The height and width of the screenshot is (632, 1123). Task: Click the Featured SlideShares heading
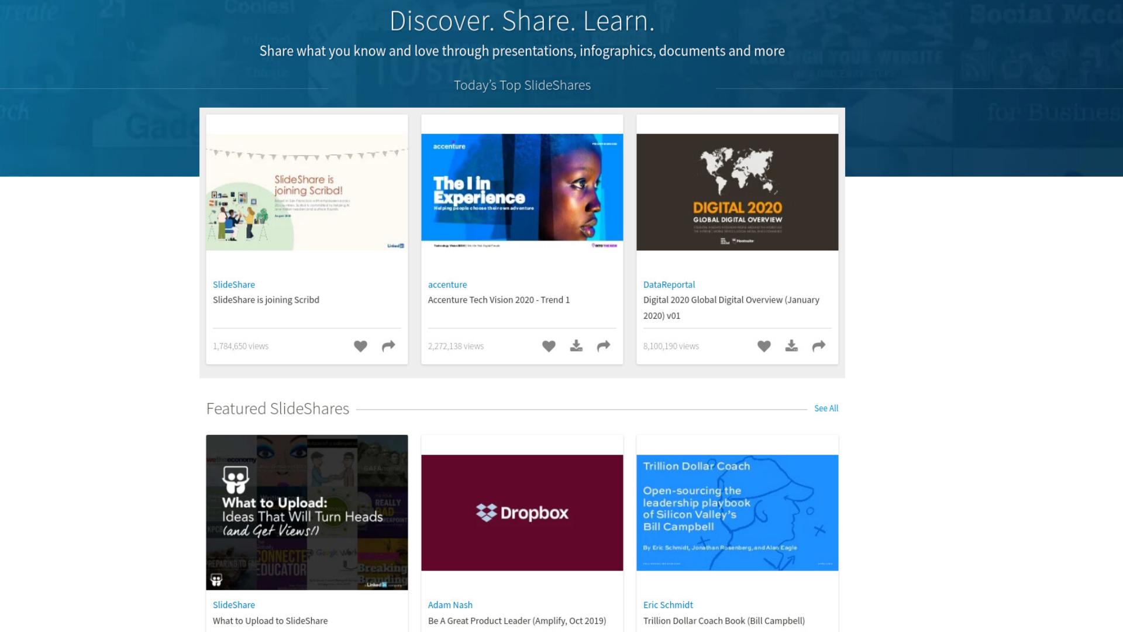278,408
